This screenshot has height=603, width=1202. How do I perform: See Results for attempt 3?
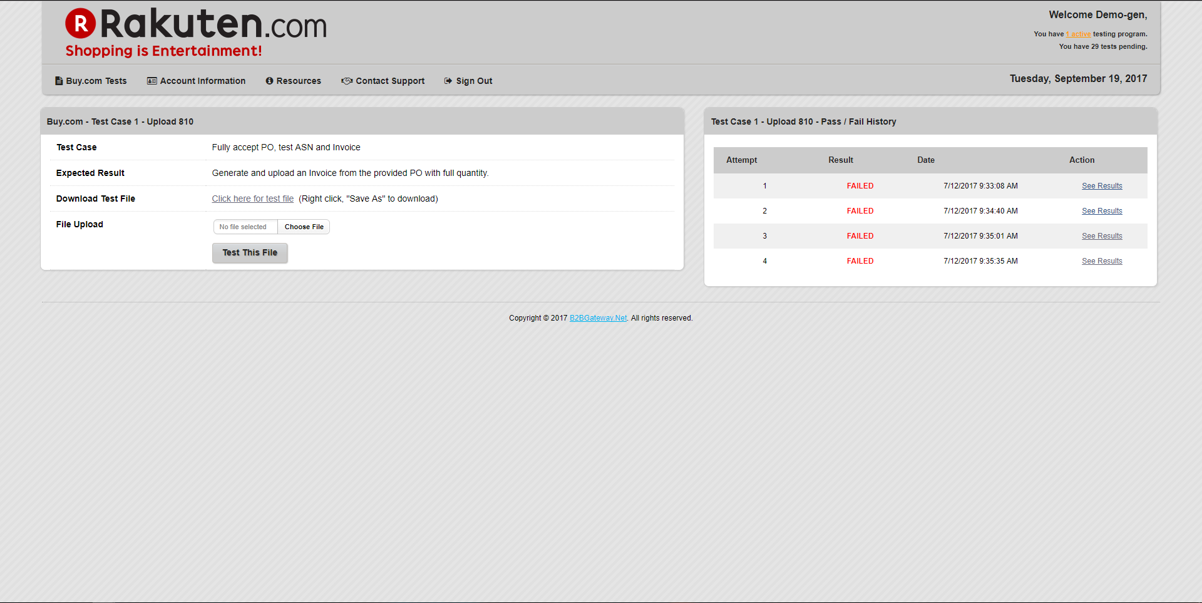(x=1102, y=236)
